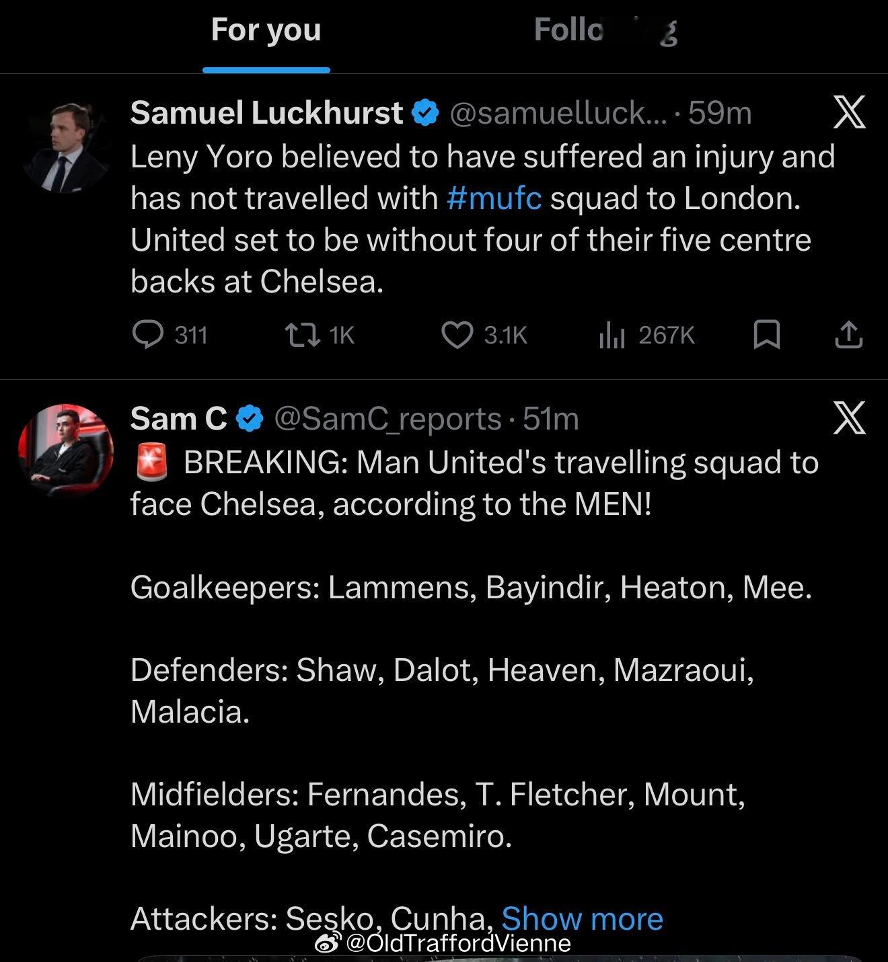
Task: Open the #mufc hashtag link
Action: 494,198
